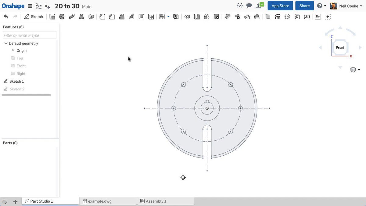Select the Draft tool

[x=122, y=17]
